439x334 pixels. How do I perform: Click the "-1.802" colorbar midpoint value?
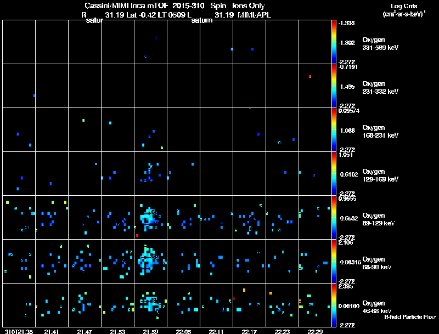click(x=347, y=43)
